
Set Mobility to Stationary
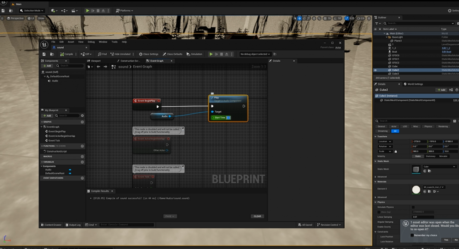point(430,156)
